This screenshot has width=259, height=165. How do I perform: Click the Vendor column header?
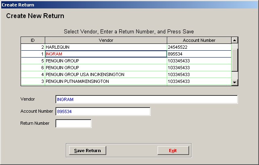106,40
